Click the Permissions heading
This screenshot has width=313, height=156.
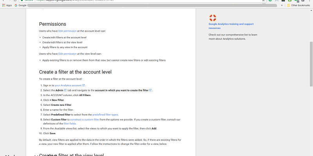[x=52, y=24]
